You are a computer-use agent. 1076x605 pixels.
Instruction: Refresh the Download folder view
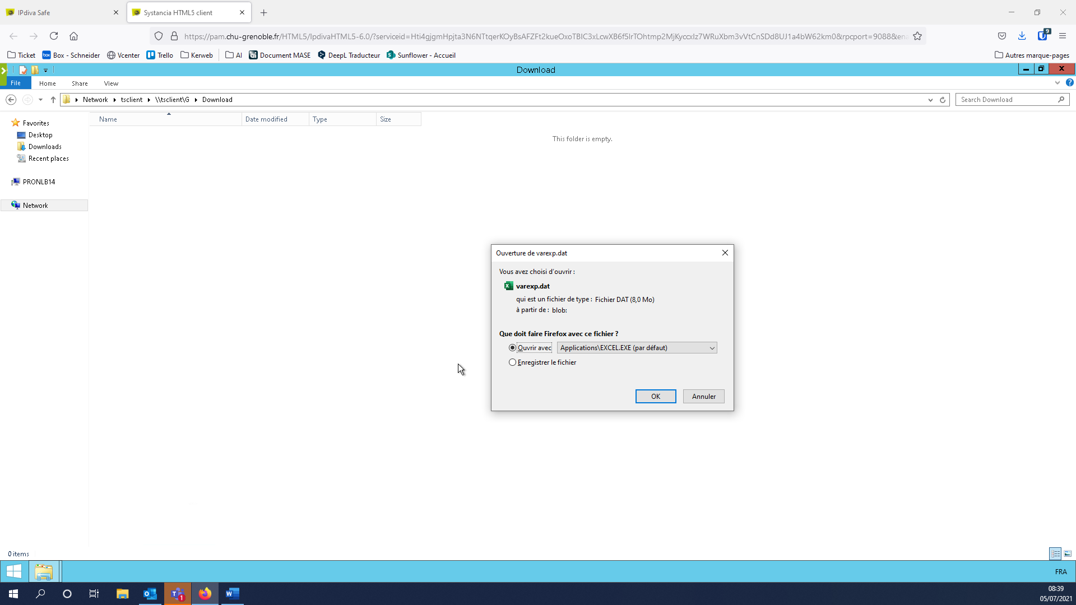[x=943, y=100]
